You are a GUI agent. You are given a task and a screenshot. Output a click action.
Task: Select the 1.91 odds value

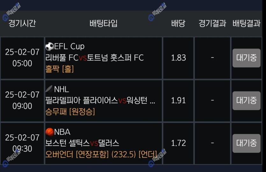coord(178,101)
